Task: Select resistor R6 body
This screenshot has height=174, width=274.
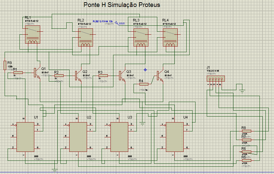Action: (x=247, y=152)
